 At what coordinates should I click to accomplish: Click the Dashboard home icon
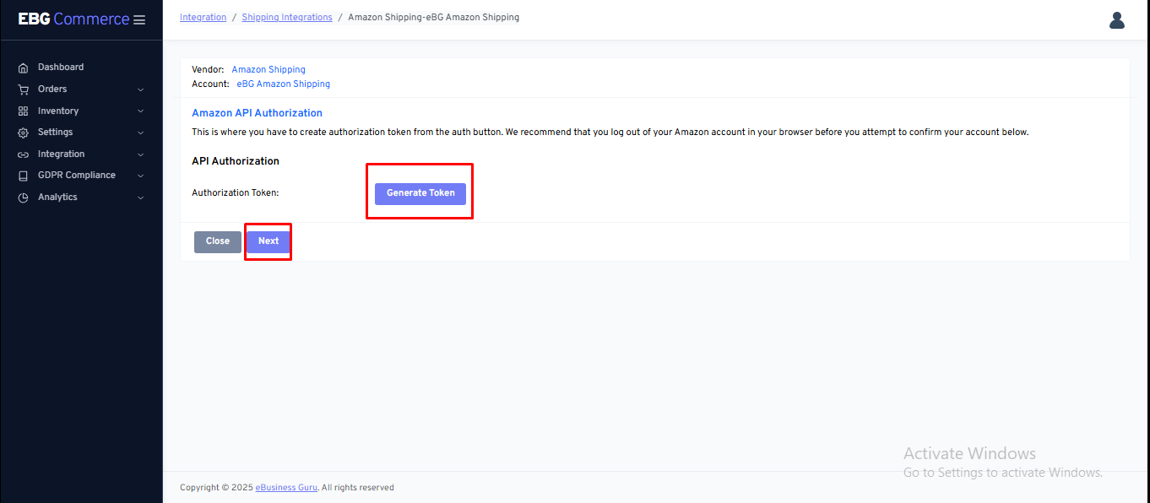pyautogui.click(x=23, y=68)
